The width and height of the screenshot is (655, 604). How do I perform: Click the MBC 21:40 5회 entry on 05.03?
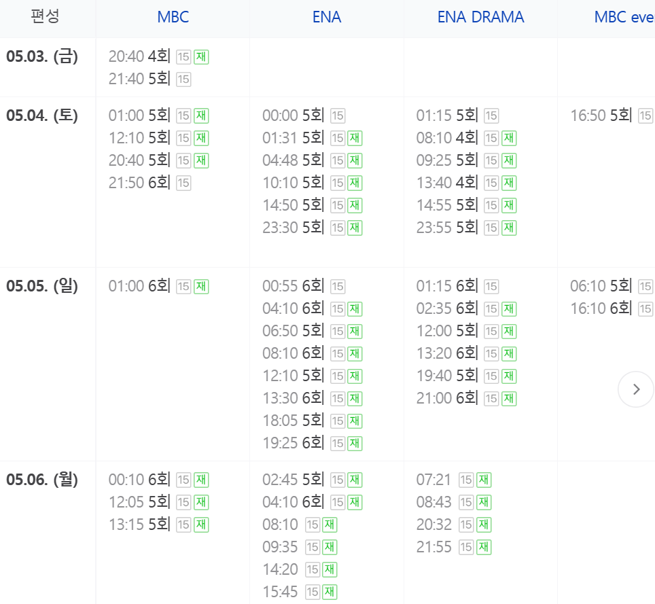tap(149, 79)
